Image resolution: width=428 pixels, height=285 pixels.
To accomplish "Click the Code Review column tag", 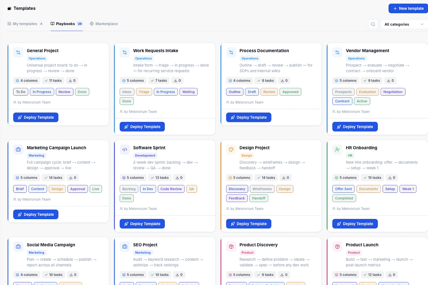I will click(x=171, y=189).
